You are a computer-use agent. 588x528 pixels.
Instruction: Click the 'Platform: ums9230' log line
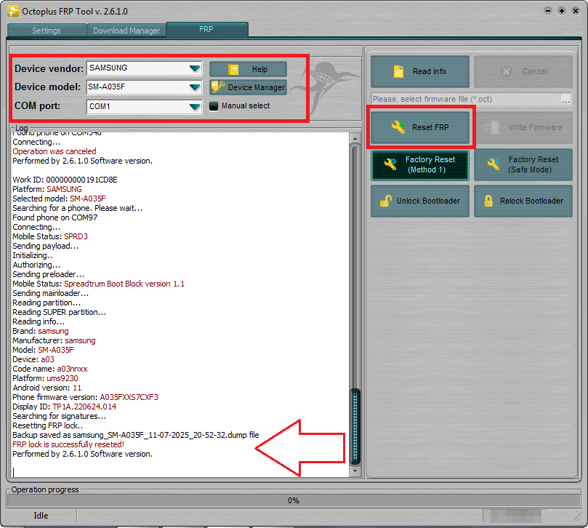click(45, 378)
